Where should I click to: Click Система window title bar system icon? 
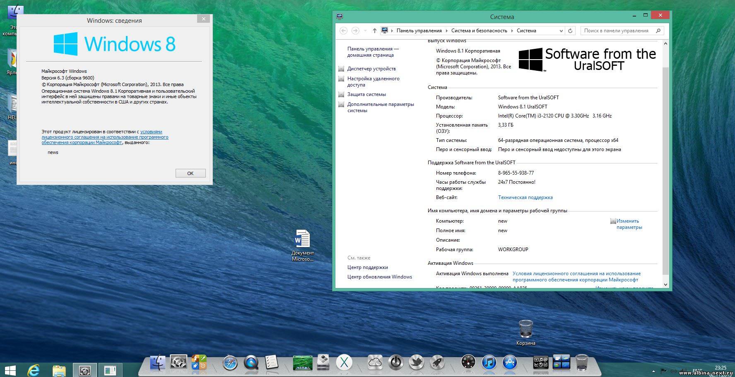340,17
